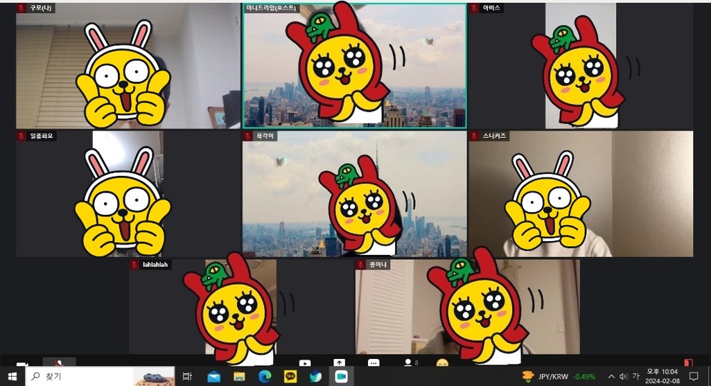The height and width of the screenshot is (386, 711).
Task: Open the Windows notification center
Action: click(x=694, y=376)
